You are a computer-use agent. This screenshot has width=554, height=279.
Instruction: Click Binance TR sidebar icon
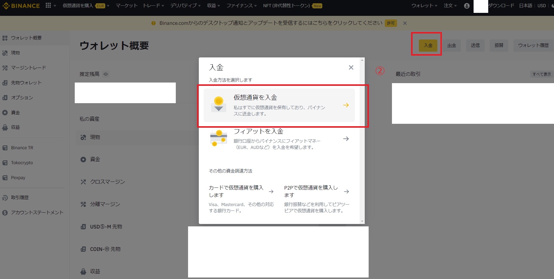click(5, 148)
